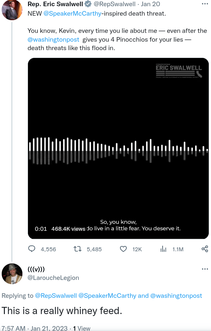211x331 pixels.
Task: Open the Jan 20 tweet timestamp
Action: click(150, 4)
